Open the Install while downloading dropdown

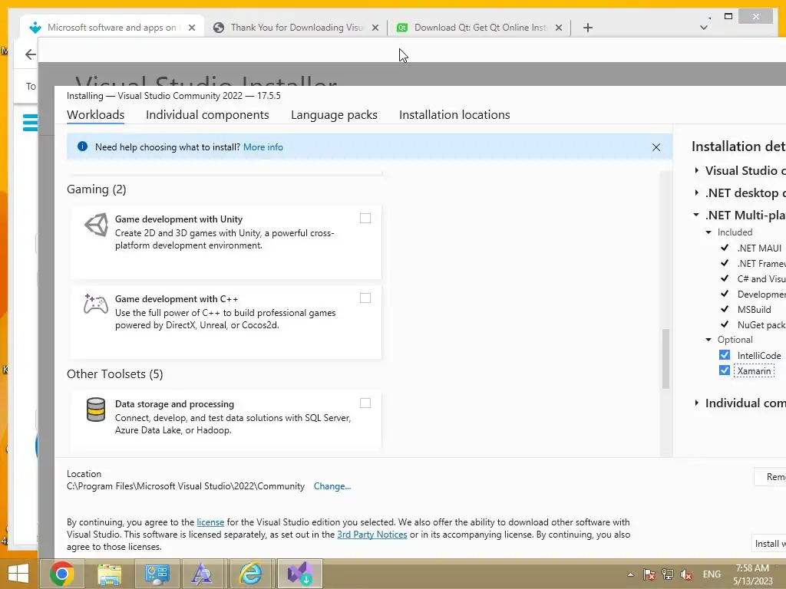tap(768, 544)
